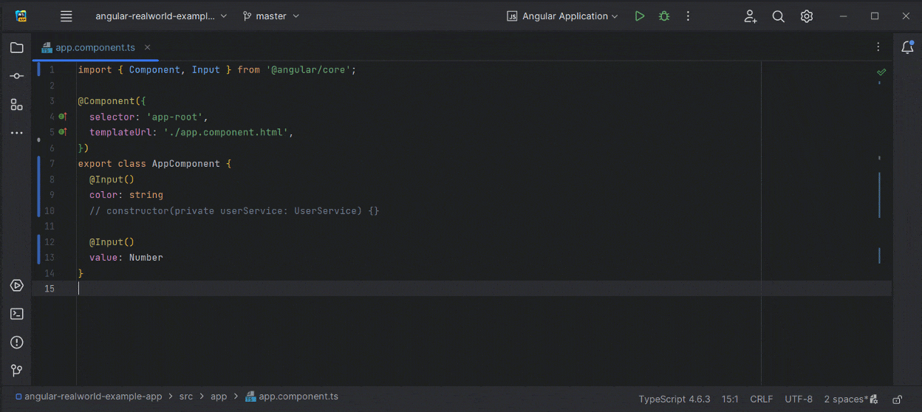Expand the angular-realworld-example project dropdown
The width and height of the screenshot is (922, 412).
click(x=161, y=16)
